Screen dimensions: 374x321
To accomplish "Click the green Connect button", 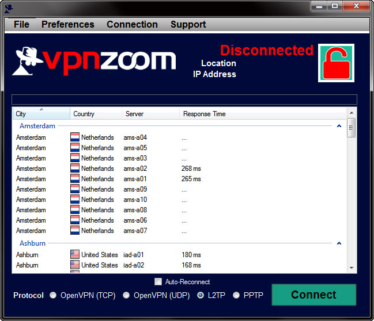I will (313, 295).
